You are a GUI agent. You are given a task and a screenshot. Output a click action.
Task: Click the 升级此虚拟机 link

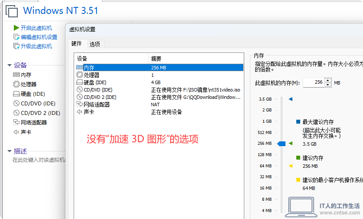point(36,46)
